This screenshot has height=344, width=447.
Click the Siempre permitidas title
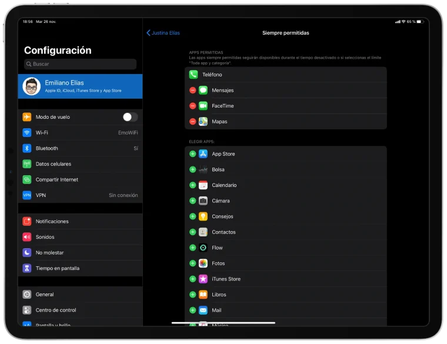286,33
